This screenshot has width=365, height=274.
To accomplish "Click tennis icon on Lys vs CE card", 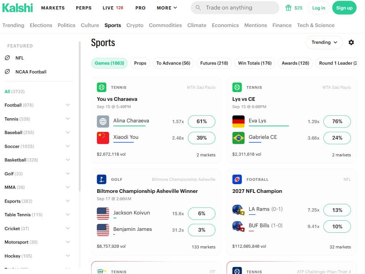I will coord(237,87).
